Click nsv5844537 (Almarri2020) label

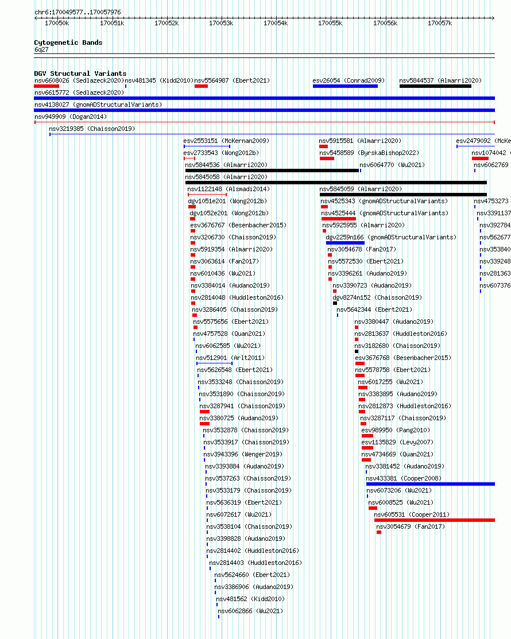click(x=440, y=81)
